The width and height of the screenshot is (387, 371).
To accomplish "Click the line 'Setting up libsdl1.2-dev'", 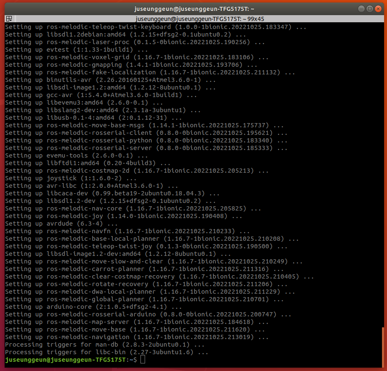I will click(x=110, y=201).
